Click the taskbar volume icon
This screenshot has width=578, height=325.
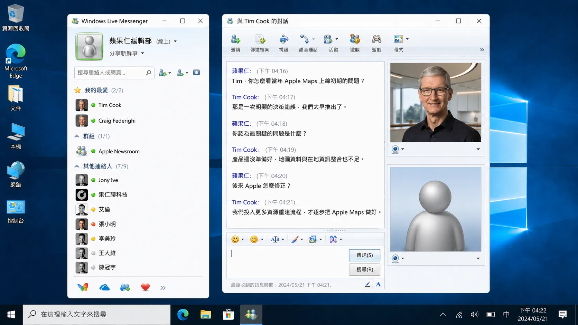[474, 314]
